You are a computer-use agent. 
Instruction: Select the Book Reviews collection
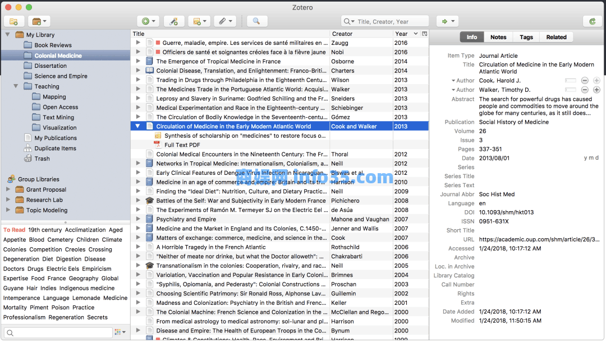(x=53, y=45)
